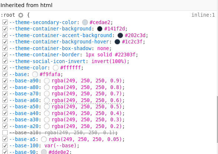Uncheck the --base-a70 declaration
Screen dimensions: 218x154
5,94
